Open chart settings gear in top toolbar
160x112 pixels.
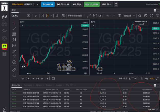[x=146, y=16]
